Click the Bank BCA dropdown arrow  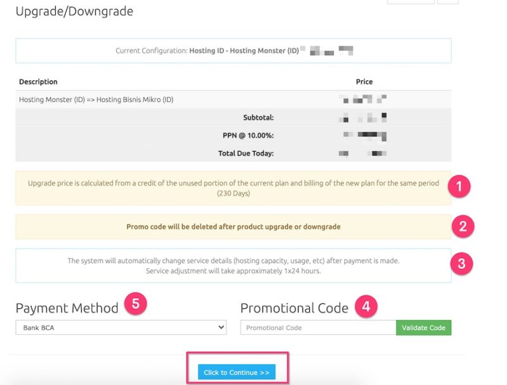pos(221,327)
